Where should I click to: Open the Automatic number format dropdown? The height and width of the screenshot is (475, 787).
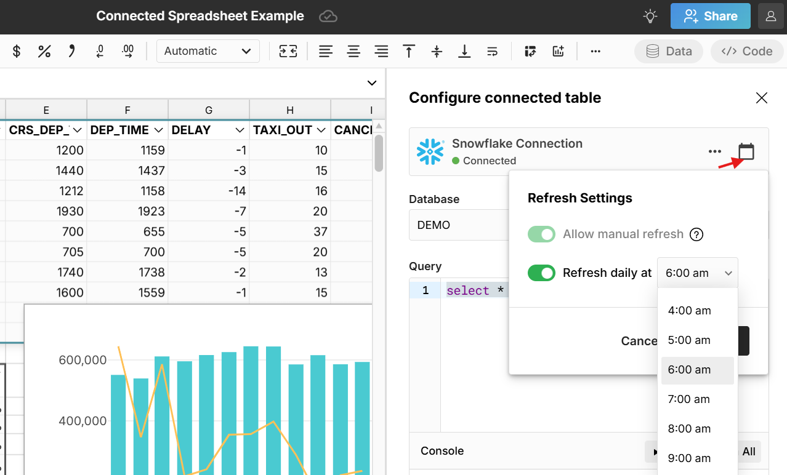[x=208, y=51]
